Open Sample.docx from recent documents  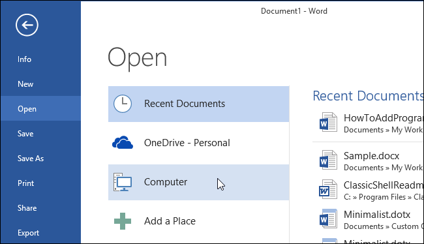(x=371, y=156)
